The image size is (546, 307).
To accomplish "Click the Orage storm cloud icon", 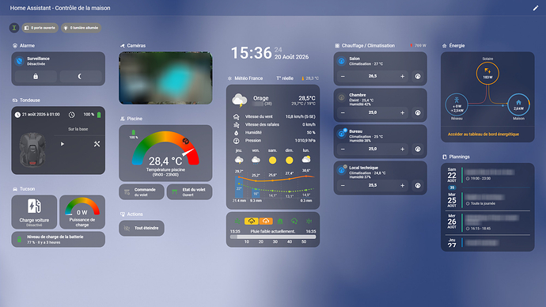I will coord(240,100).
